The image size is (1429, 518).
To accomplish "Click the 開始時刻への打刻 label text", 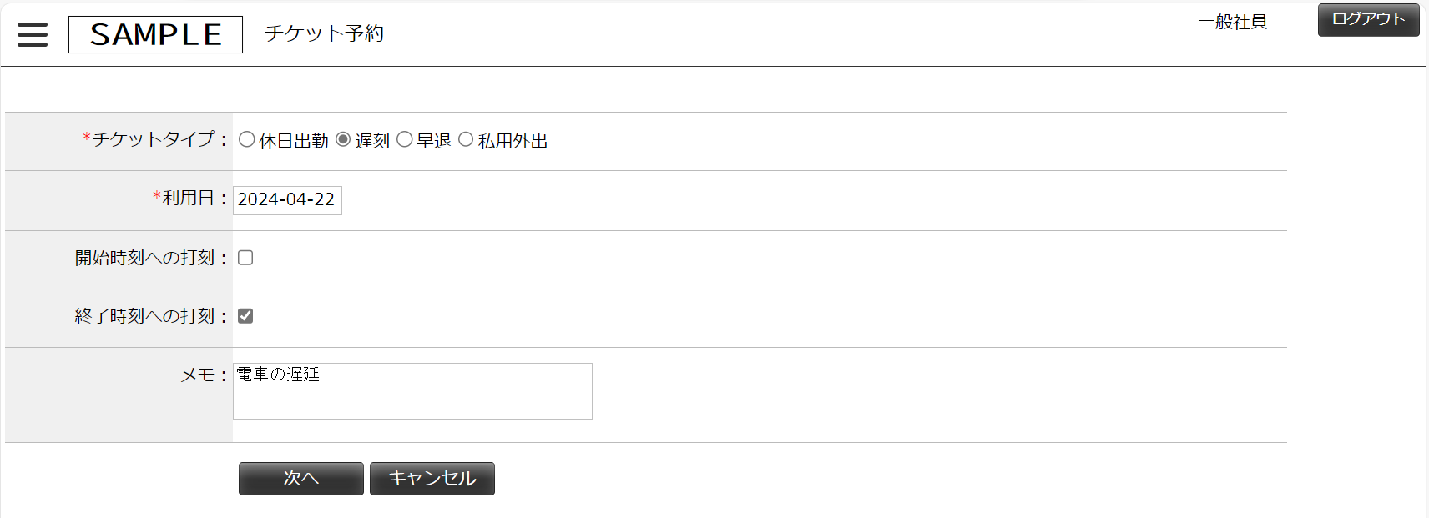I will coord(145,258).
